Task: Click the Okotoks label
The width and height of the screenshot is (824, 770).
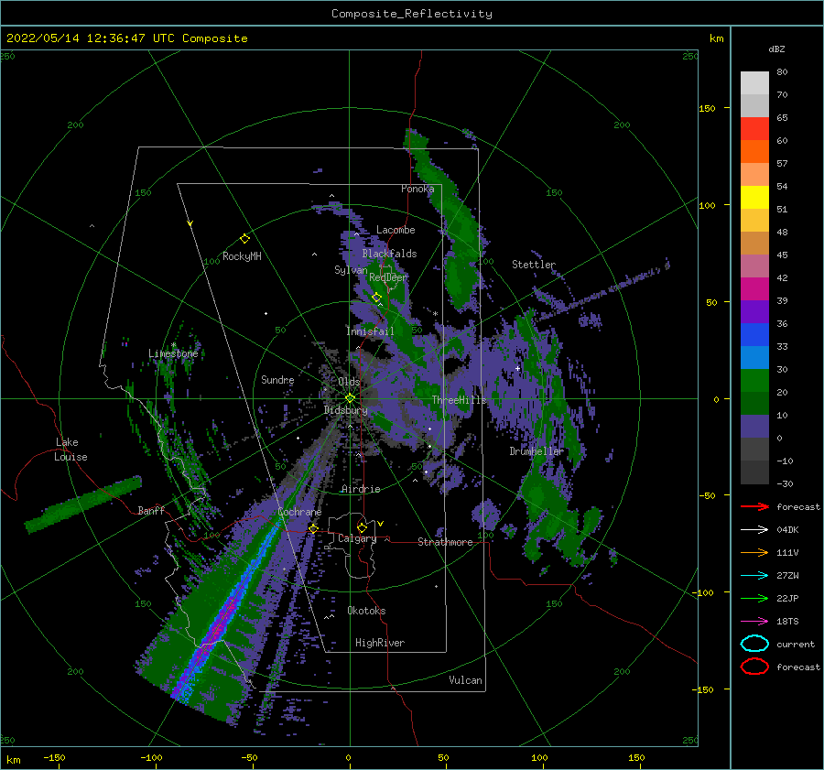Action: [366, 611]
